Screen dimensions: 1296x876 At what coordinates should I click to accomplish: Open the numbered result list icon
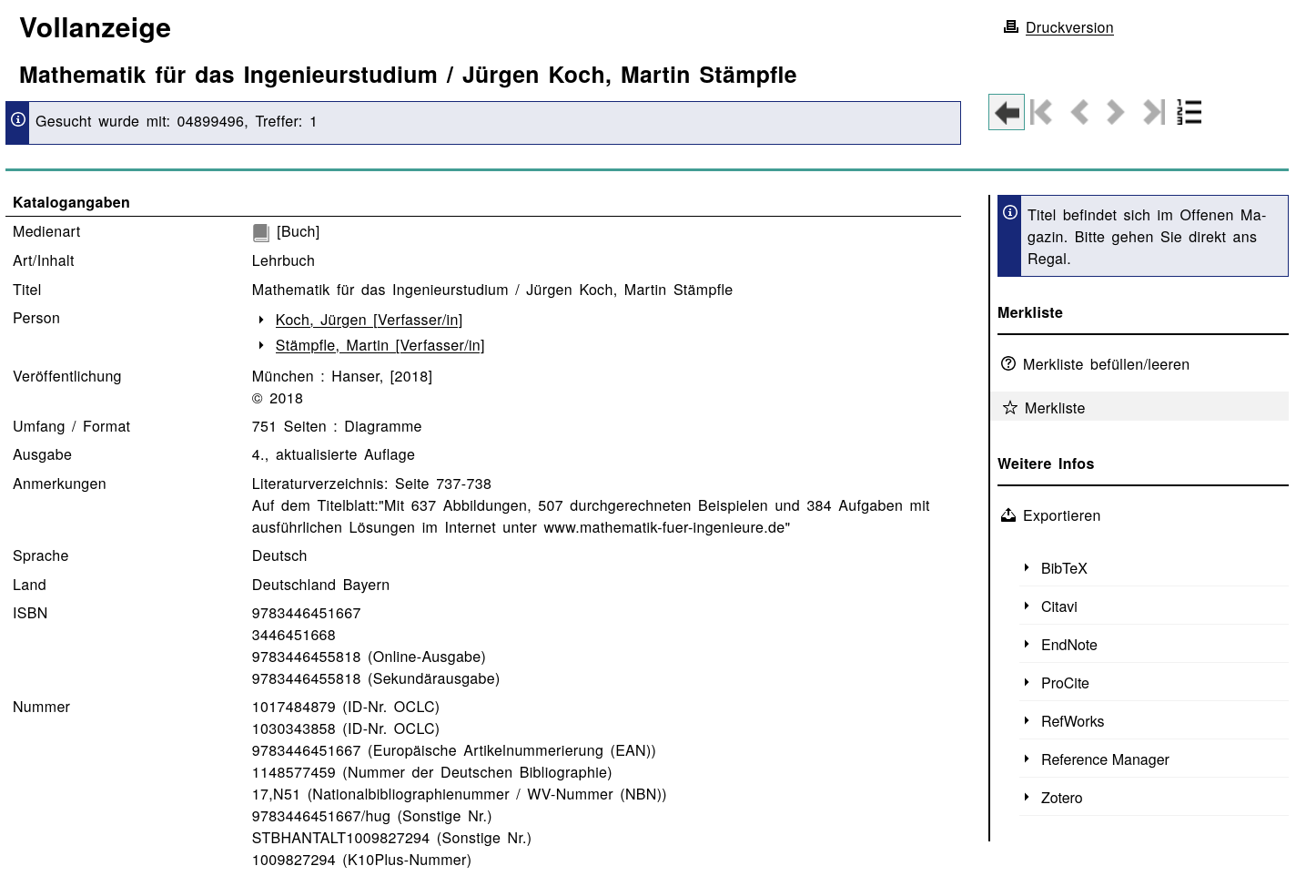(x=1190, y=113)
